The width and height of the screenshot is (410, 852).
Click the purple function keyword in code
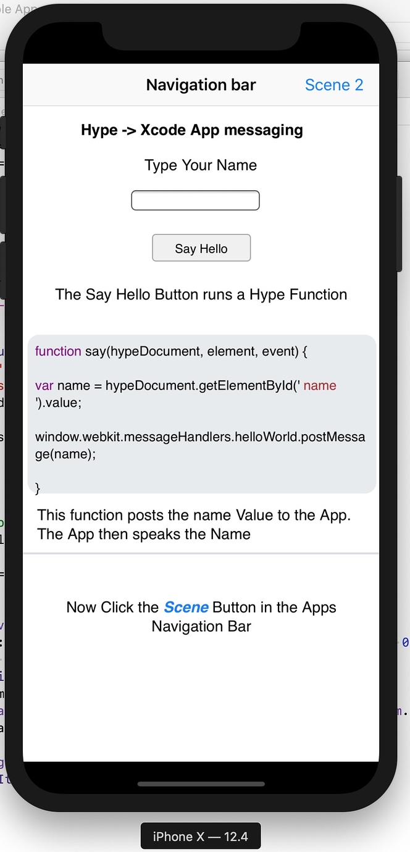58,351
